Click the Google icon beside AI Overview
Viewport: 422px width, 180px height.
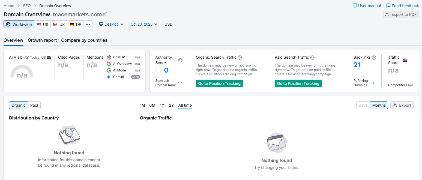click(109, 64)
